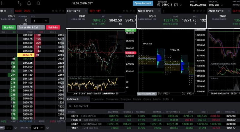This screenshot has height=132, width=240.
Task: Open order duration settings gear next to GTC
Action: pos(16,128)
